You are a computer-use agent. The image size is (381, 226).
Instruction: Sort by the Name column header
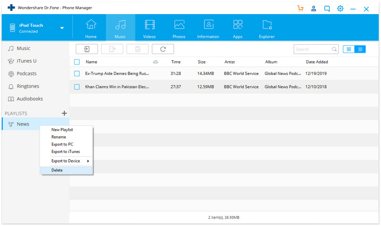[x=92, y=62]
